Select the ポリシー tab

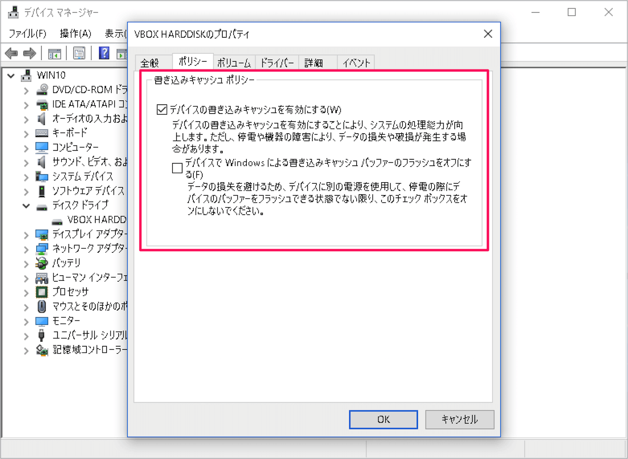point(193,62)
